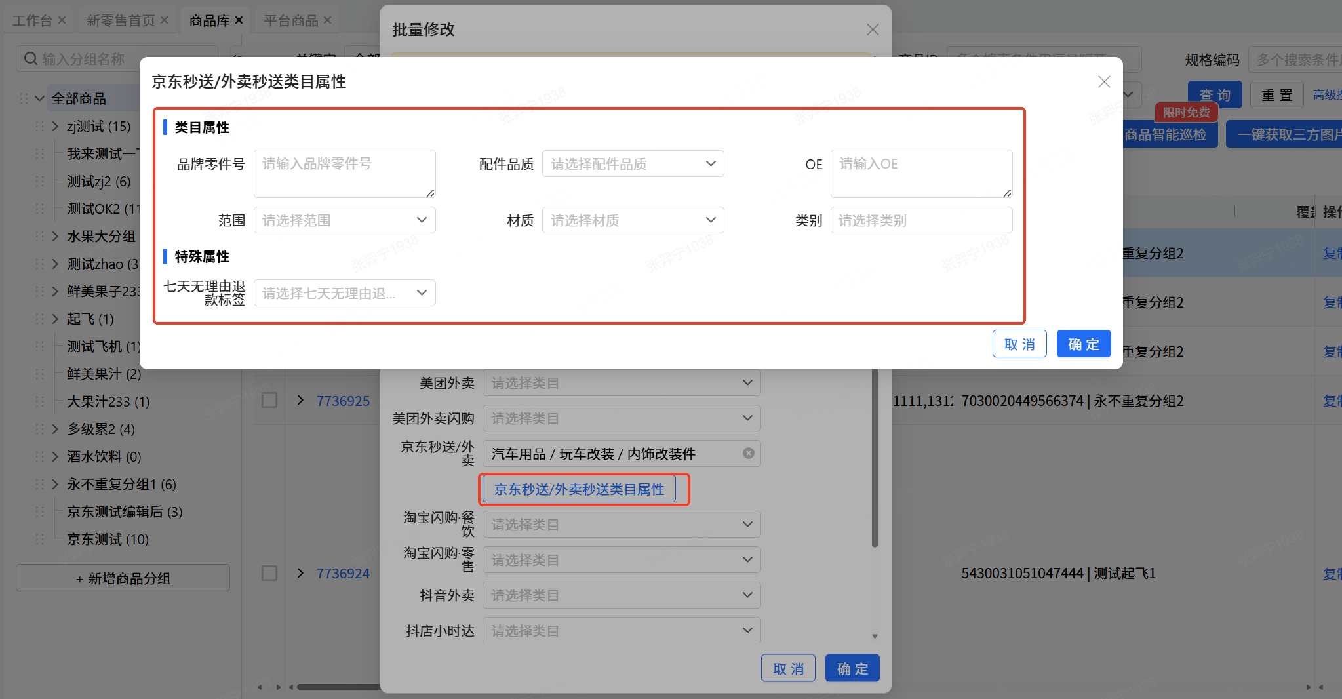The image size is (1342, 699).
Task: Open the 淘宝闪购·餐饮 category dropdown
Action: tap(622, 525)
